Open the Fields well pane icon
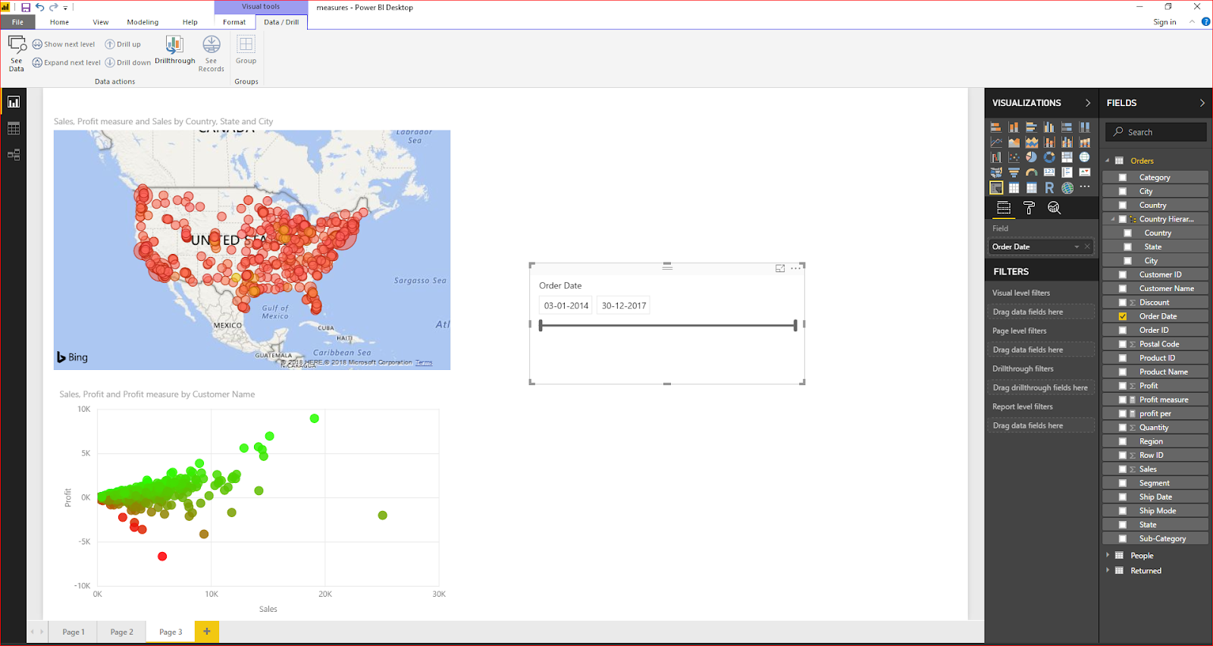The image size is (1213, 646). (1004, 208)
